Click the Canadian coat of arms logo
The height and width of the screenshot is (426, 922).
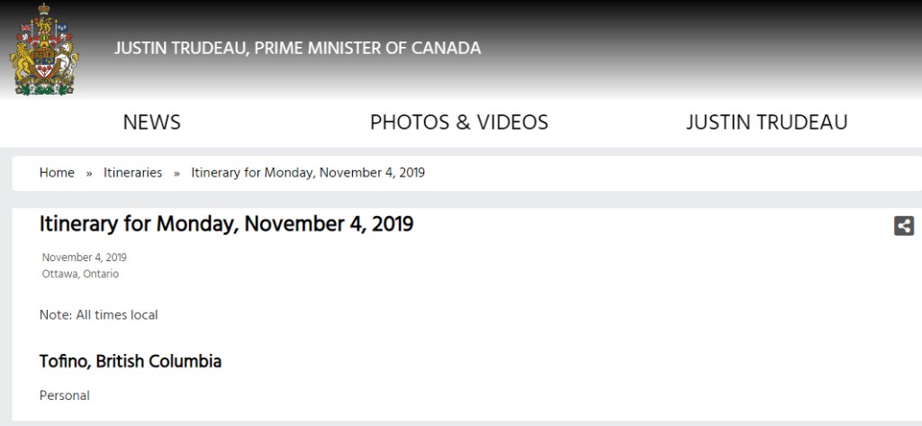(x=43, y=50)
